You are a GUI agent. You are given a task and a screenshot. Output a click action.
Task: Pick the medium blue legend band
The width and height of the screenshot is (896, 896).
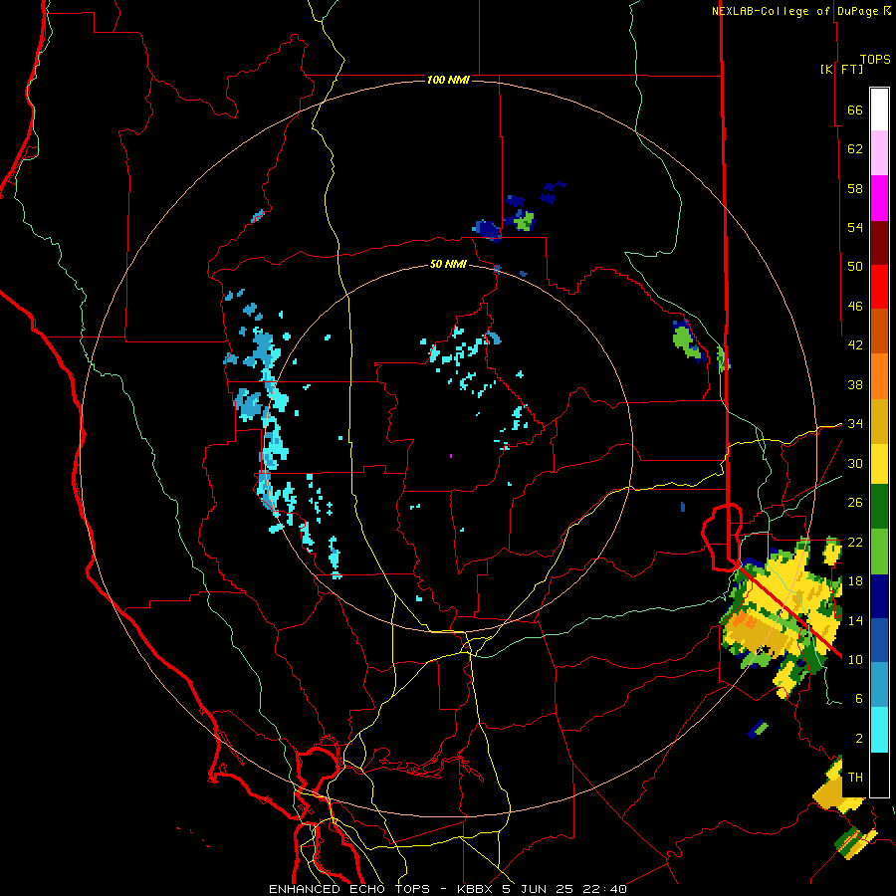tap(879, 641)
